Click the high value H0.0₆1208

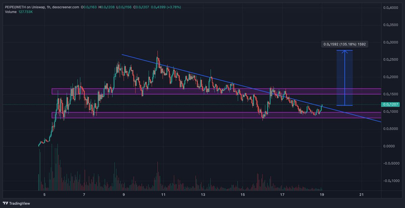tap(107, 7)
